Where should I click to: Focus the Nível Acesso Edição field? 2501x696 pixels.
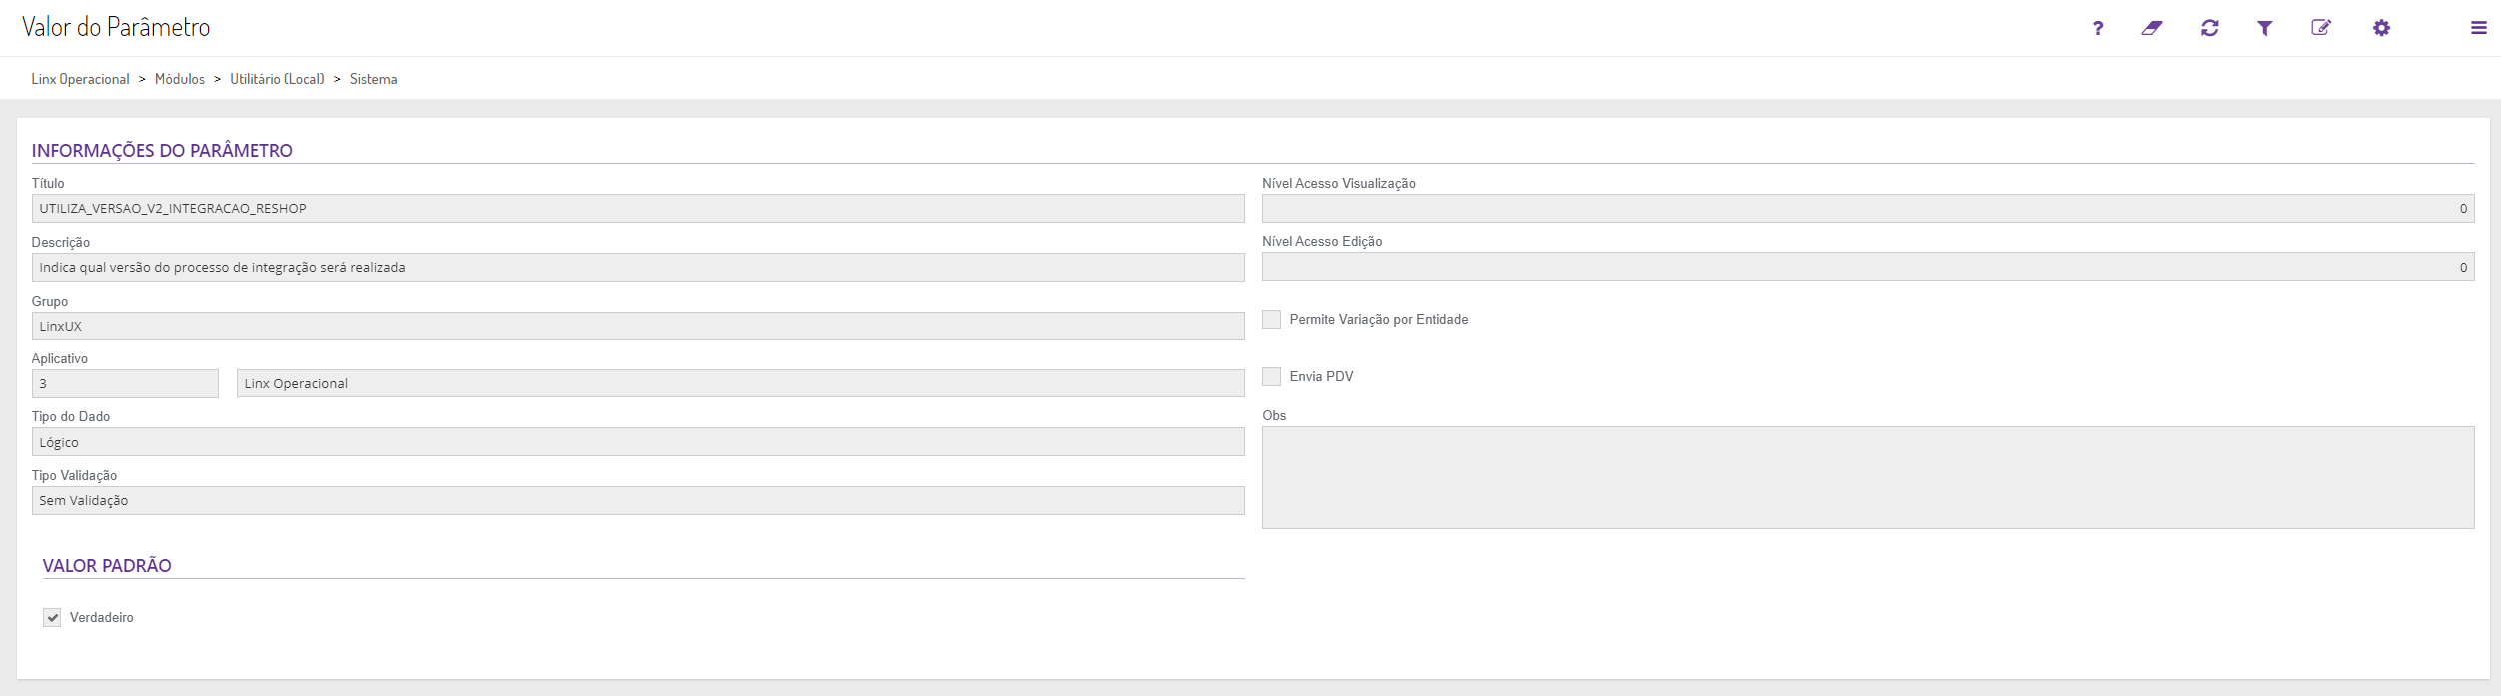tap(1868, 267)
